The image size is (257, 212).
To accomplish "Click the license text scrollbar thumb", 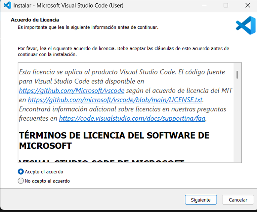I will coord(237,75).
